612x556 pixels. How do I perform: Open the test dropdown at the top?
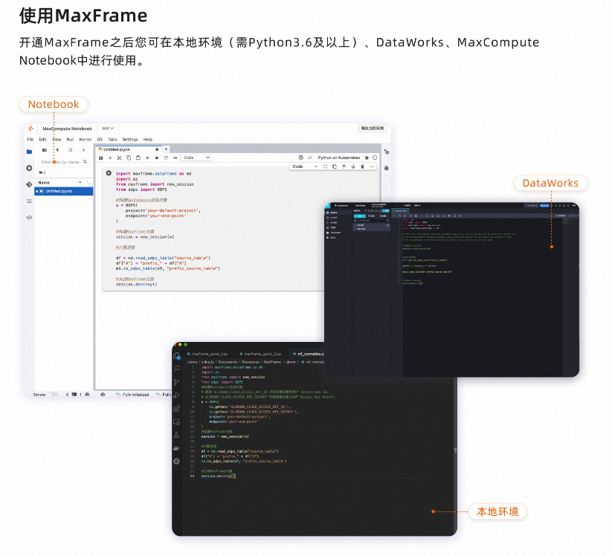click(x=109, y=129)
